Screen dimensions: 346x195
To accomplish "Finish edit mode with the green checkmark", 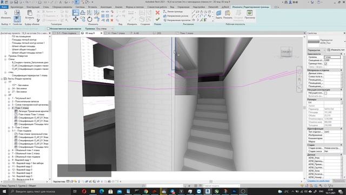I will (157, 19).
